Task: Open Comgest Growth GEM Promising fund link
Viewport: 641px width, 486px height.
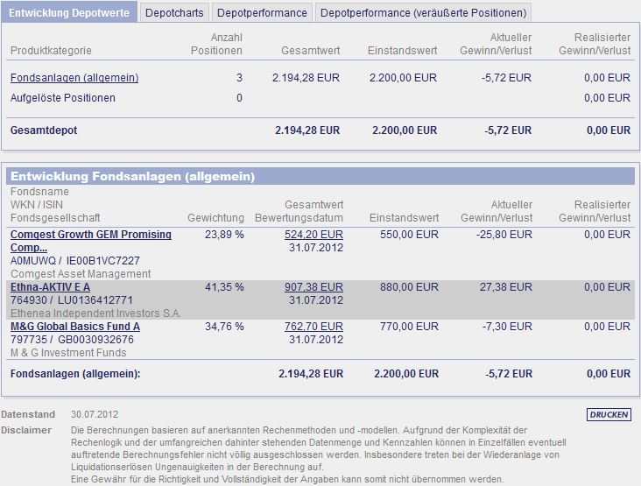Action: [x=91, y=241]
